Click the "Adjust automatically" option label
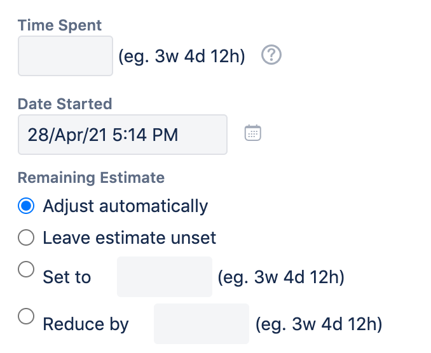This screenshot has height=353, width=431. (x=125, y=206)
